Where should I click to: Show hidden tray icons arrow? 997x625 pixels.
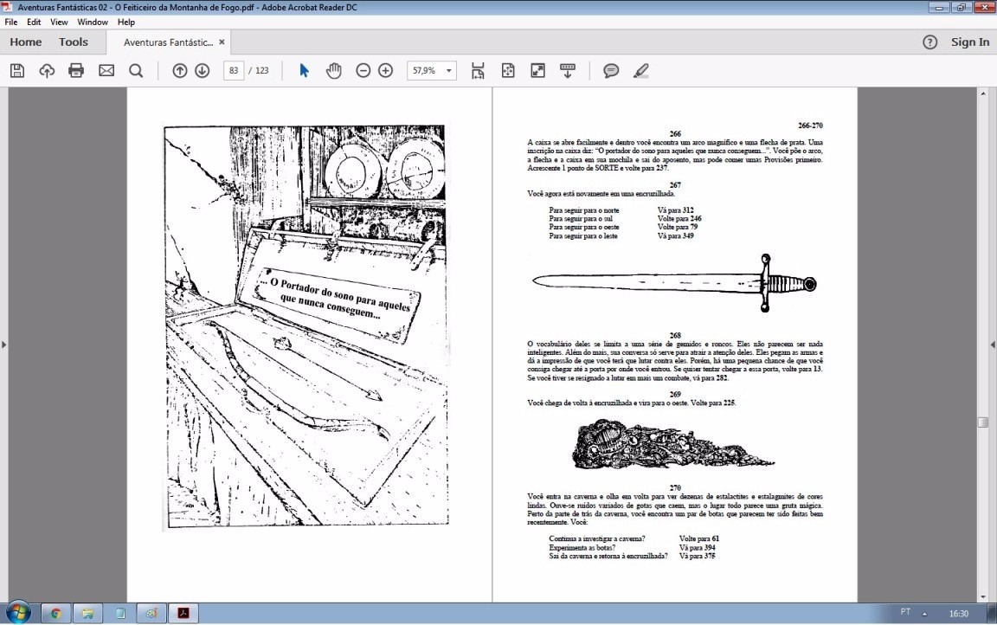coord(924,614)
